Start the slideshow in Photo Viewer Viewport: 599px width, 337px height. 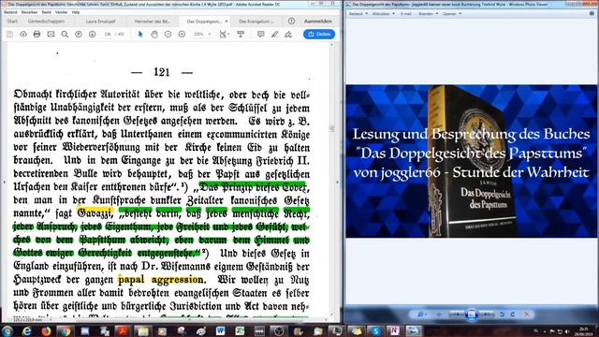click(x=471, y=315)
